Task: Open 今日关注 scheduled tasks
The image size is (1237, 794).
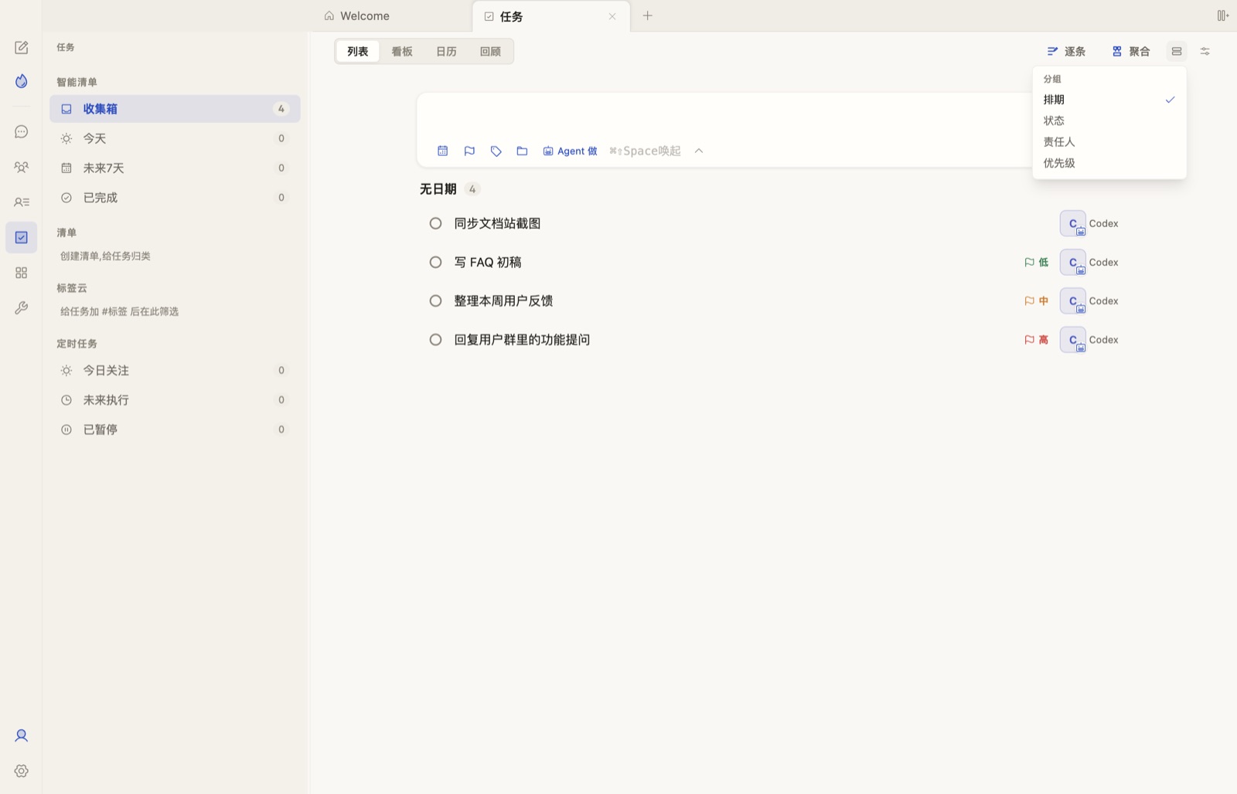Action: click(175, 370)
